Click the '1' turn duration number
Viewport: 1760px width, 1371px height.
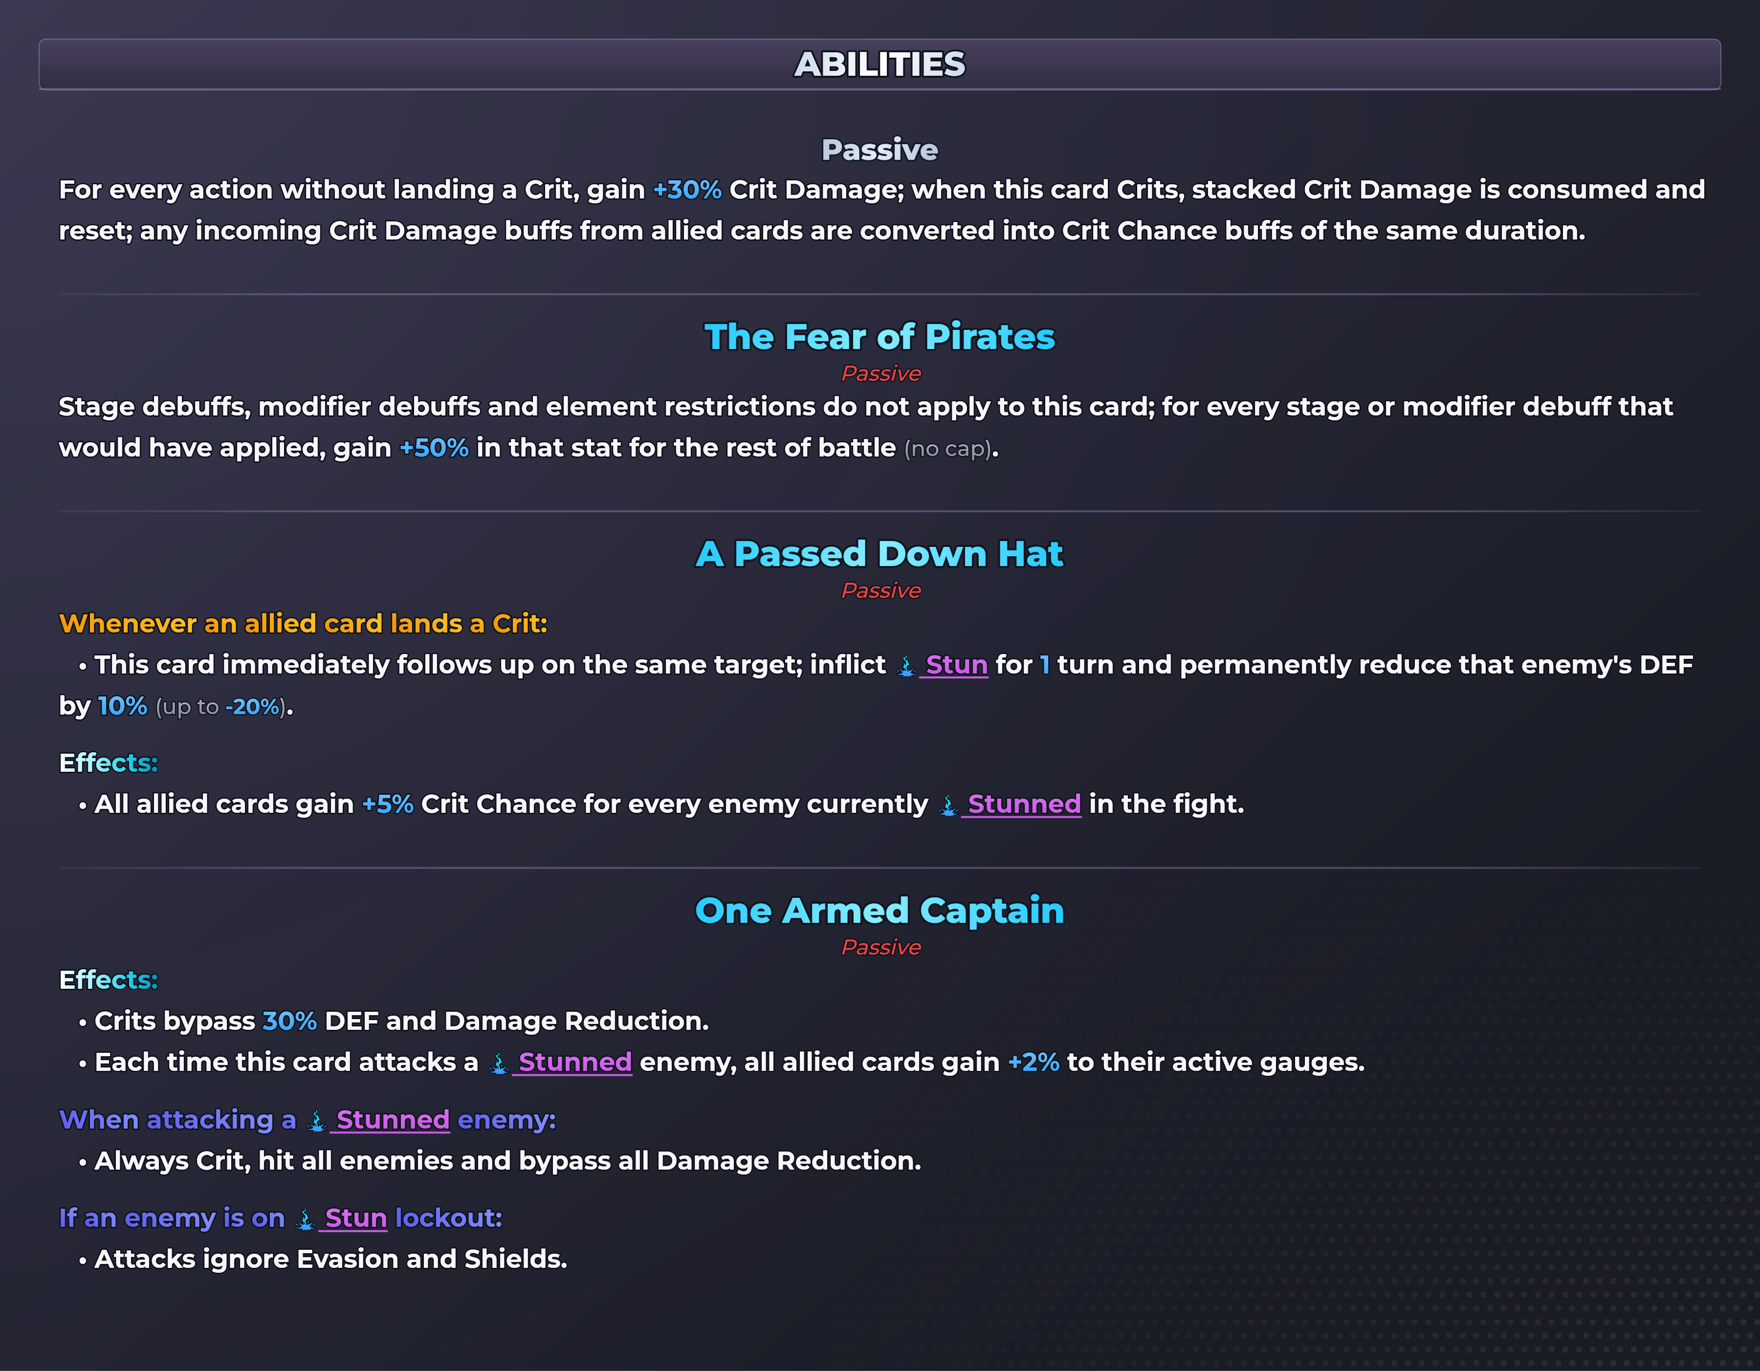[x=1045, y=665]
